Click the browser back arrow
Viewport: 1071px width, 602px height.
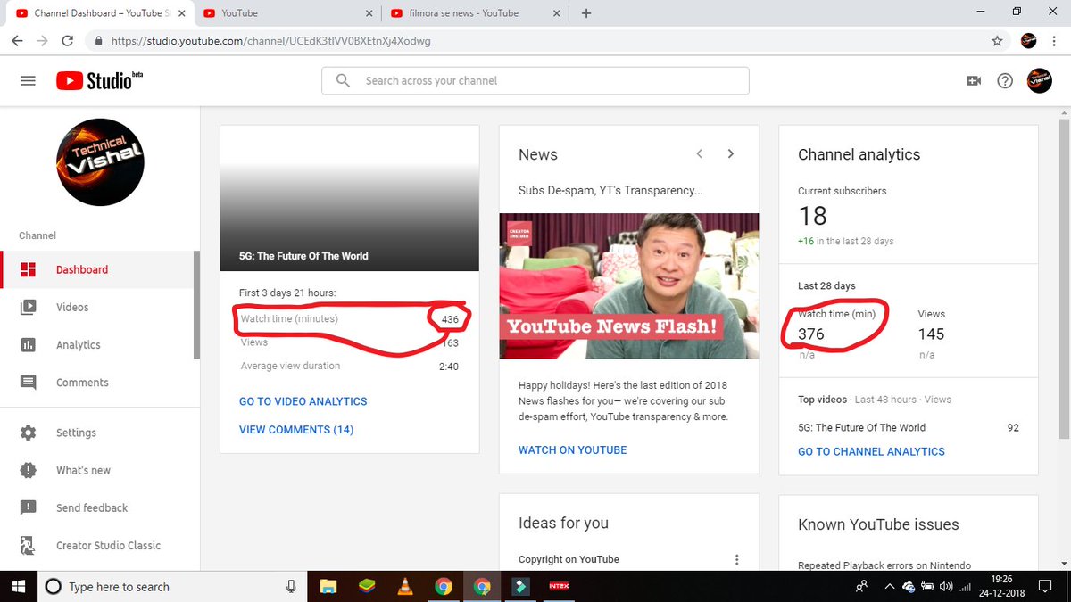[x=18, y=41]
